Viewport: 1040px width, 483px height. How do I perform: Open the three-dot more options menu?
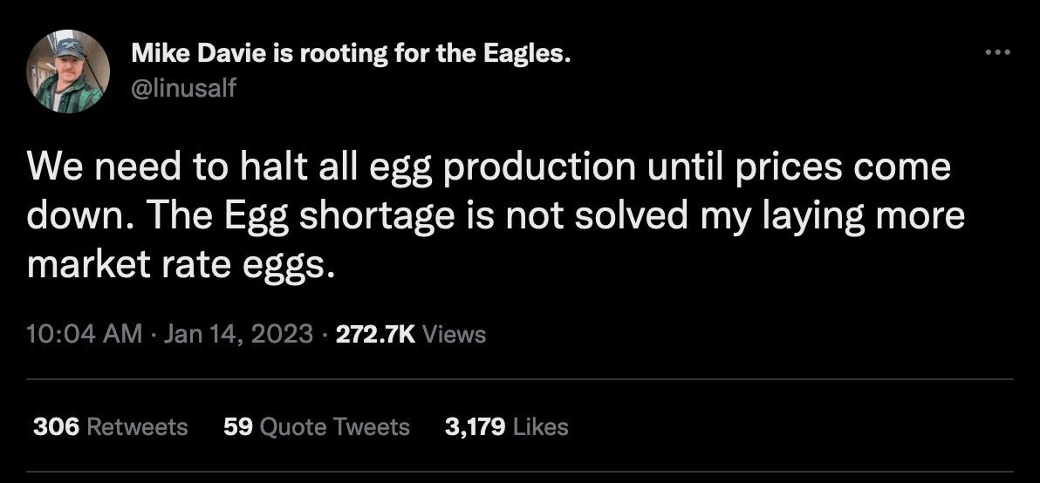tap(996, 54)
